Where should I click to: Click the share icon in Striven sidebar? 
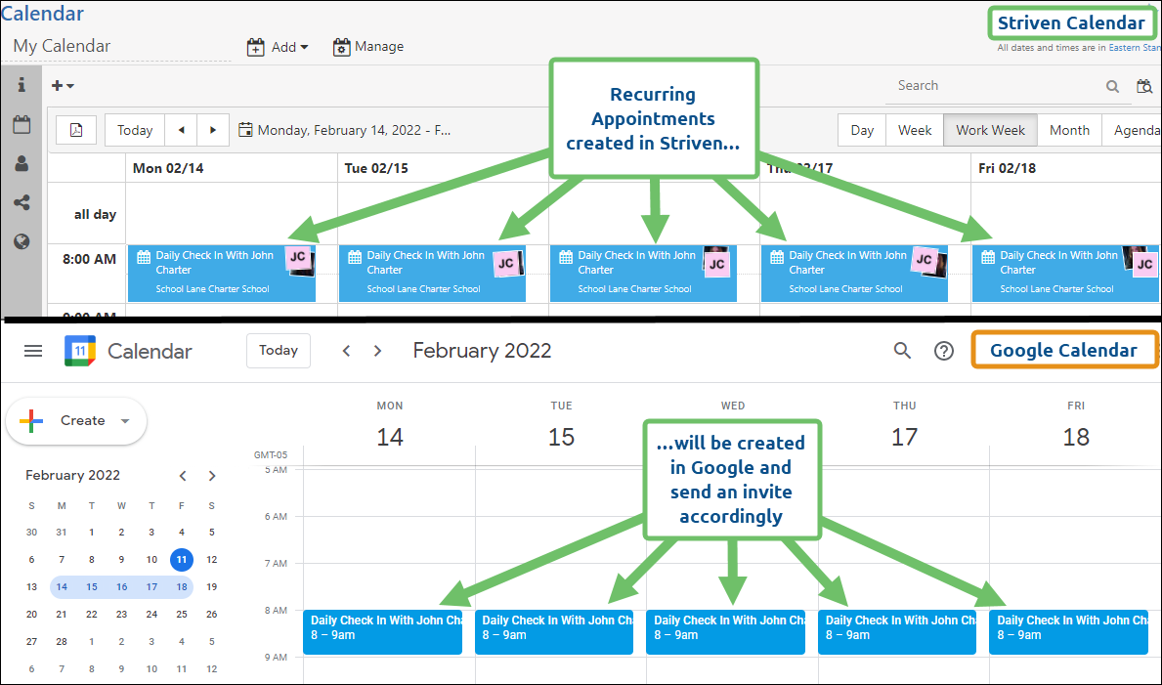22,201
